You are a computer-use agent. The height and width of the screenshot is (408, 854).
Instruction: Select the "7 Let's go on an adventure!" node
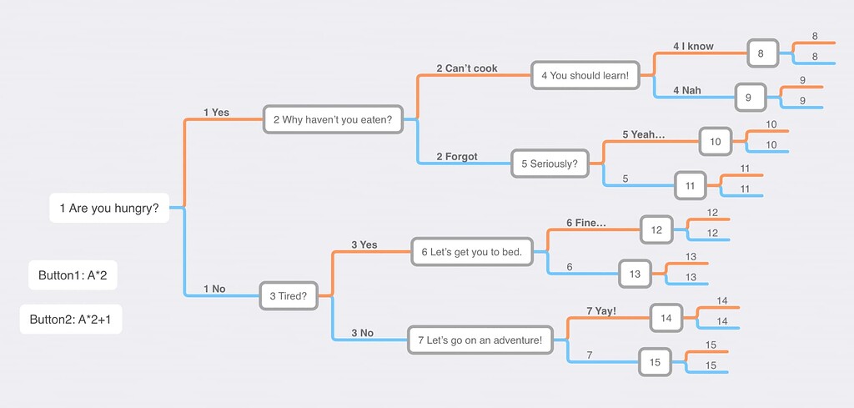coord(480,340)
